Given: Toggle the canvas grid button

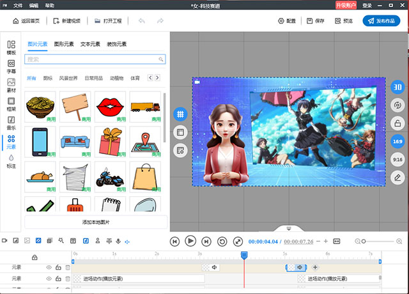Looking at the screenshot, I should [180, 113].
